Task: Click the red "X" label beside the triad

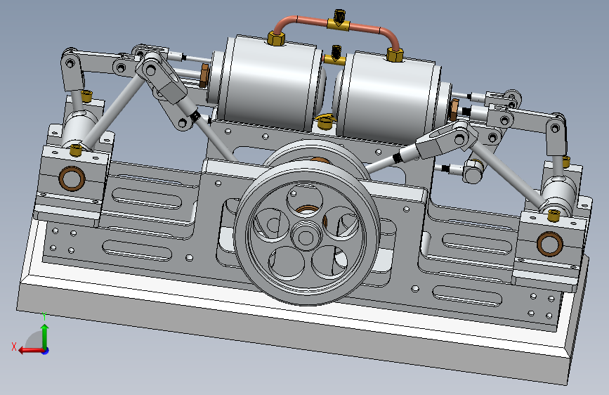Action: [x=14, y=347]
